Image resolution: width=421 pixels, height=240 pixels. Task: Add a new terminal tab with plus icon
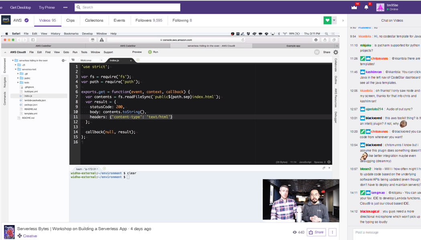(x=104, y=169)
